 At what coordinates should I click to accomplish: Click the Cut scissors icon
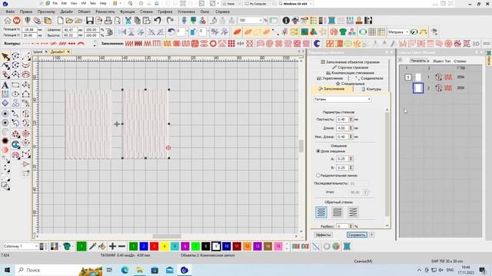tap(128, 21)
